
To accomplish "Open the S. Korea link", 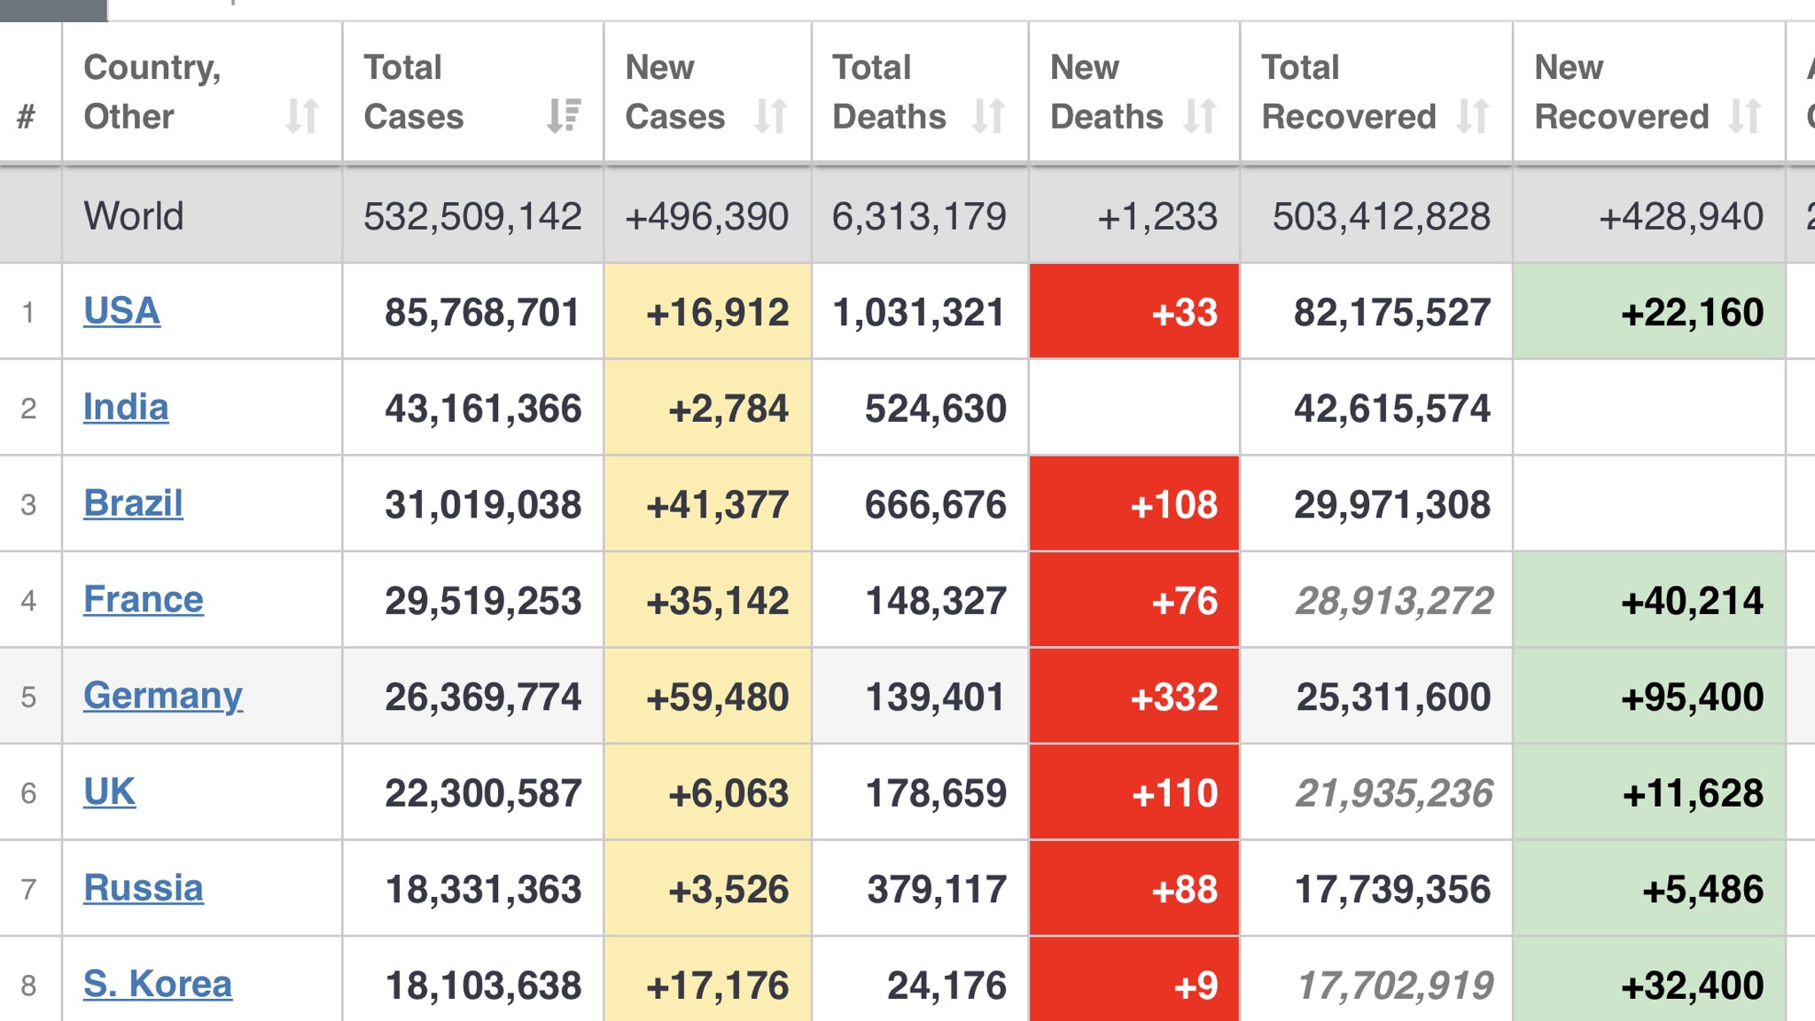I will pyautogui.click(x=158, y=984).
